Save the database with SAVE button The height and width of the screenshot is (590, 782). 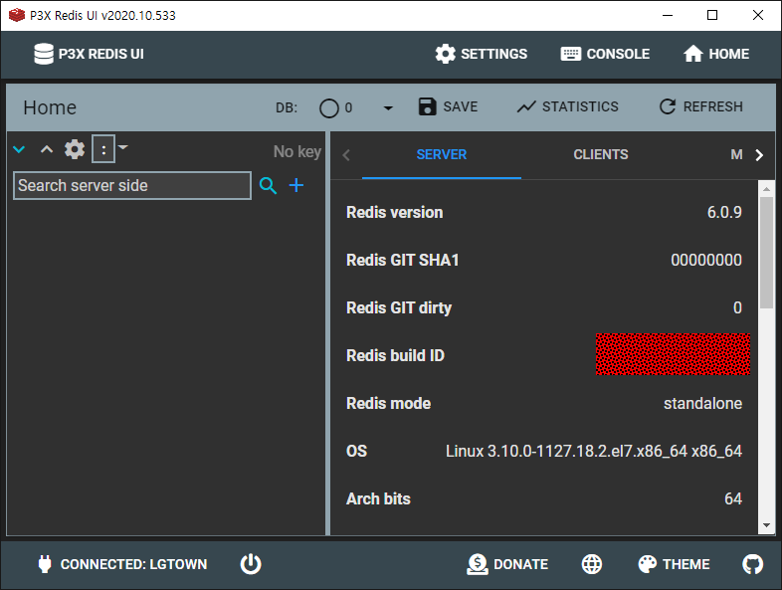point(448,106)
